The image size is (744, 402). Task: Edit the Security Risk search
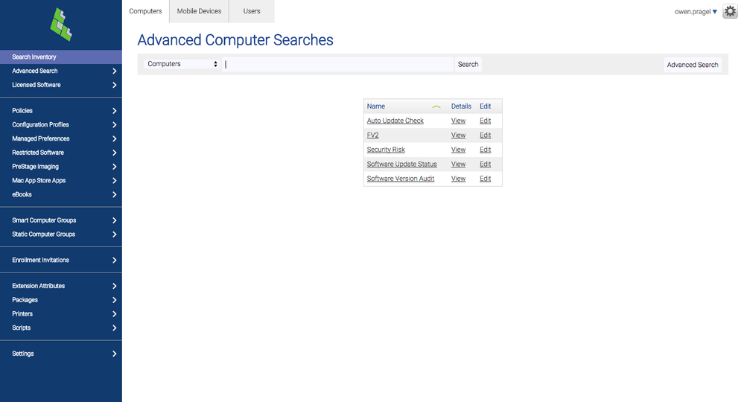point(485,150)
